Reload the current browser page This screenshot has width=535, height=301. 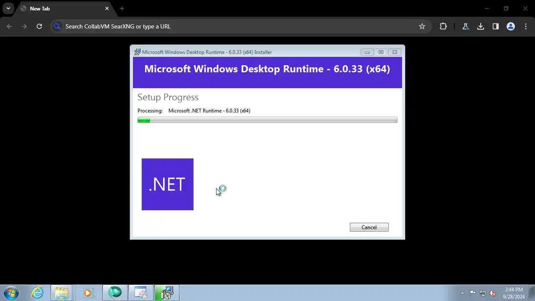tap(39, 26)
